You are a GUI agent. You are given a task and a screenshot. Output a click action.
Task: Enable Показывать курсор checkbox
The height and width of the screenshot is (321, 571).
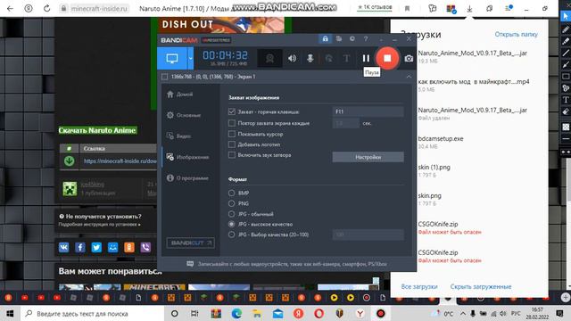coord(232,134)
